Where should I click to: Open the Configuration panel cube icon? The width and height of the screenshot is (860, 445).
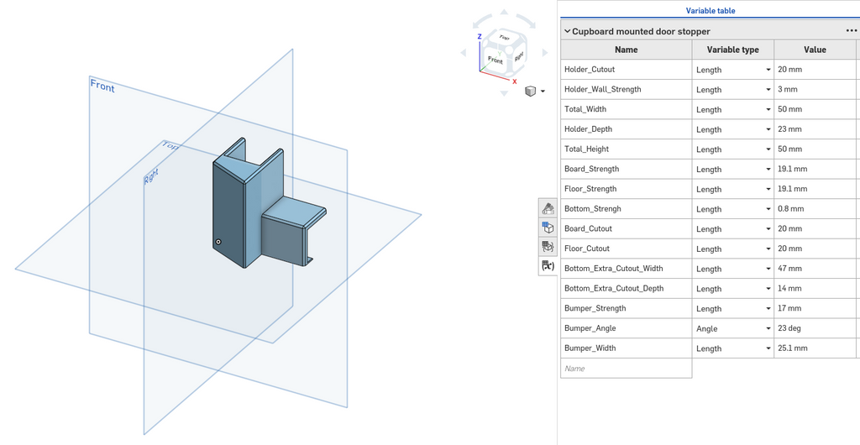[548, 228]
